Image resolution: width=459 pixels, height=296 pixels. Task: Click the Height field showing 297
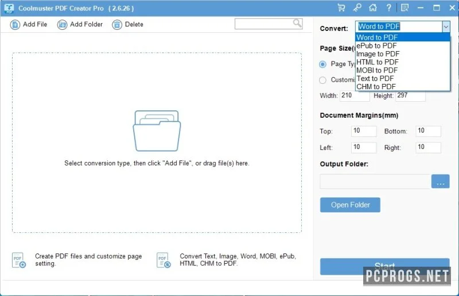[410, 96]
